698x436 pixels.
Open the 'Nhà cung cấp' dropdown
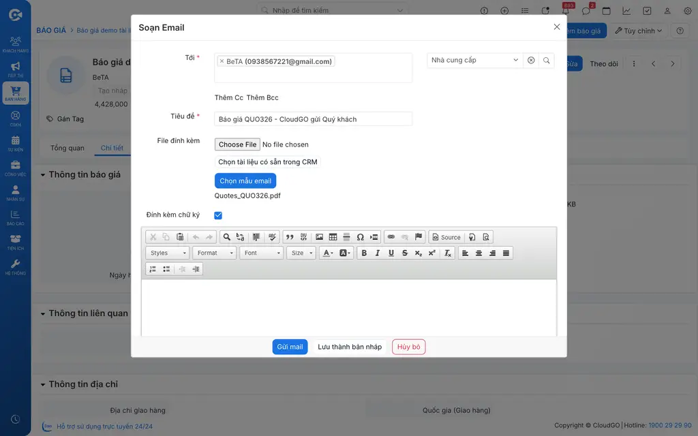click(x=474, y=60)
